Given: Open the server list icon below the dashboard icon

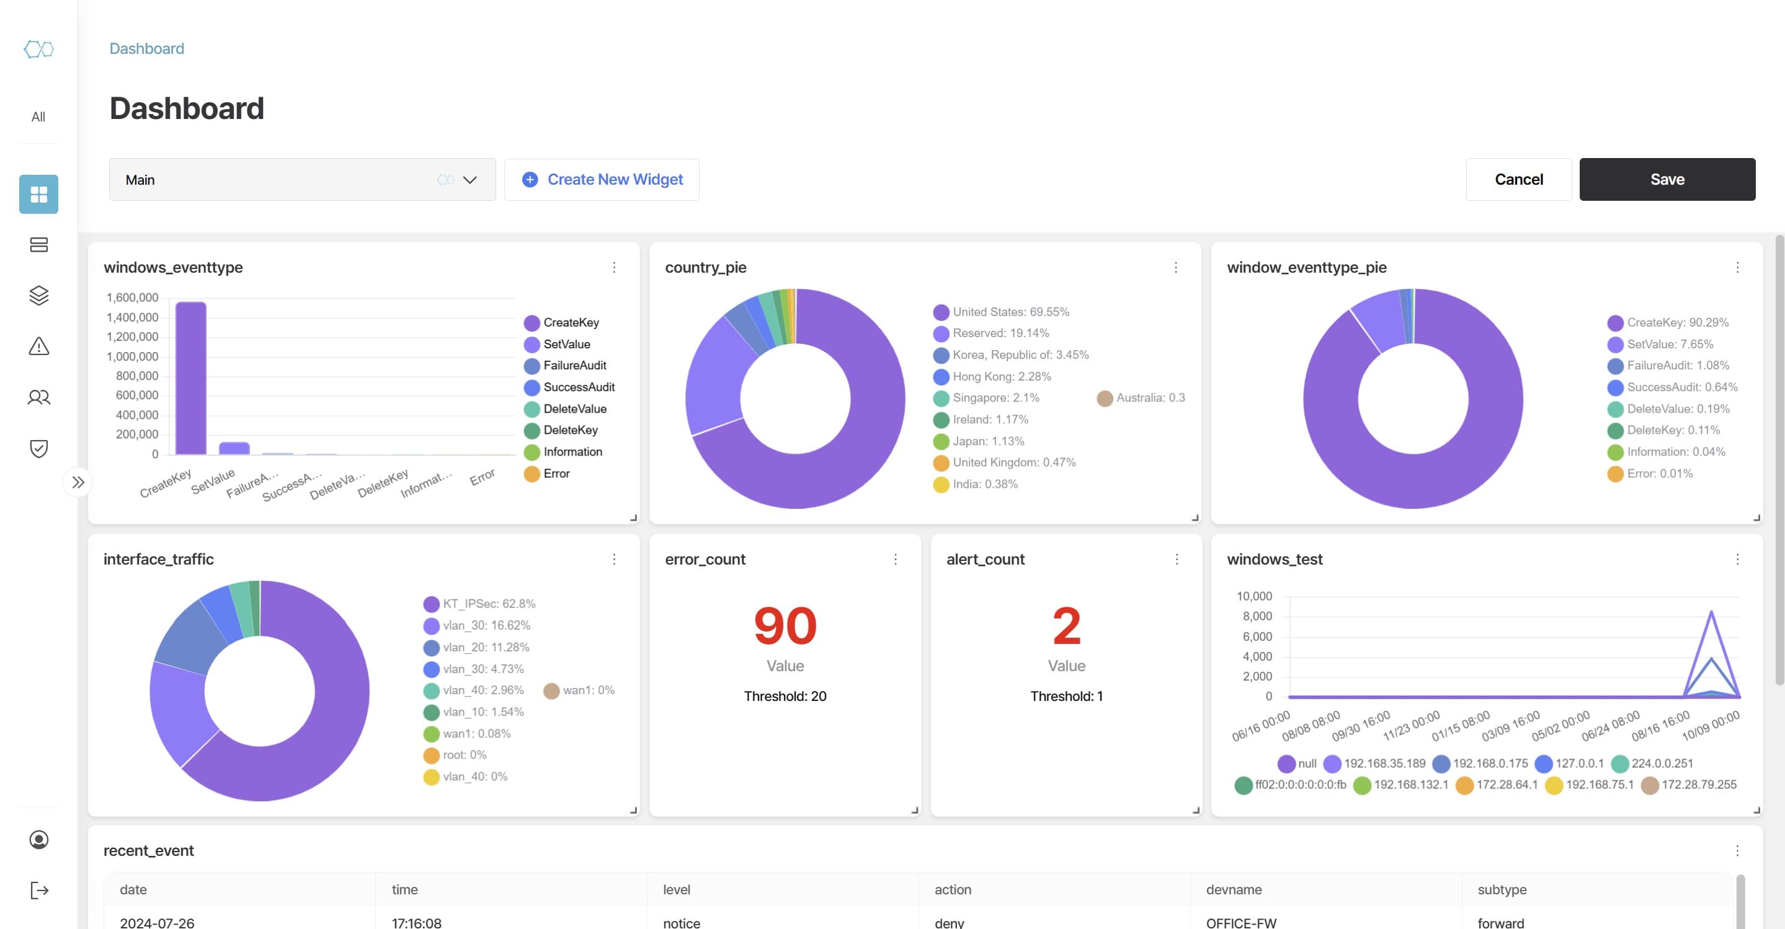Looking at the screenshot, I should pos(38,245).
